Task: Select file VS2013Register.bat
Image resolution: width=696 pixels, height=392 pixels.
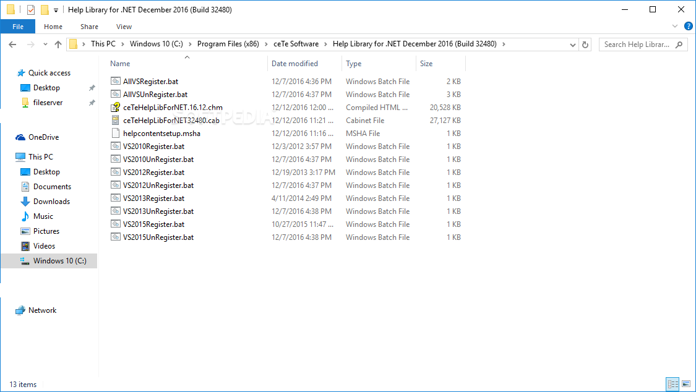Action: tap(153, 198)
